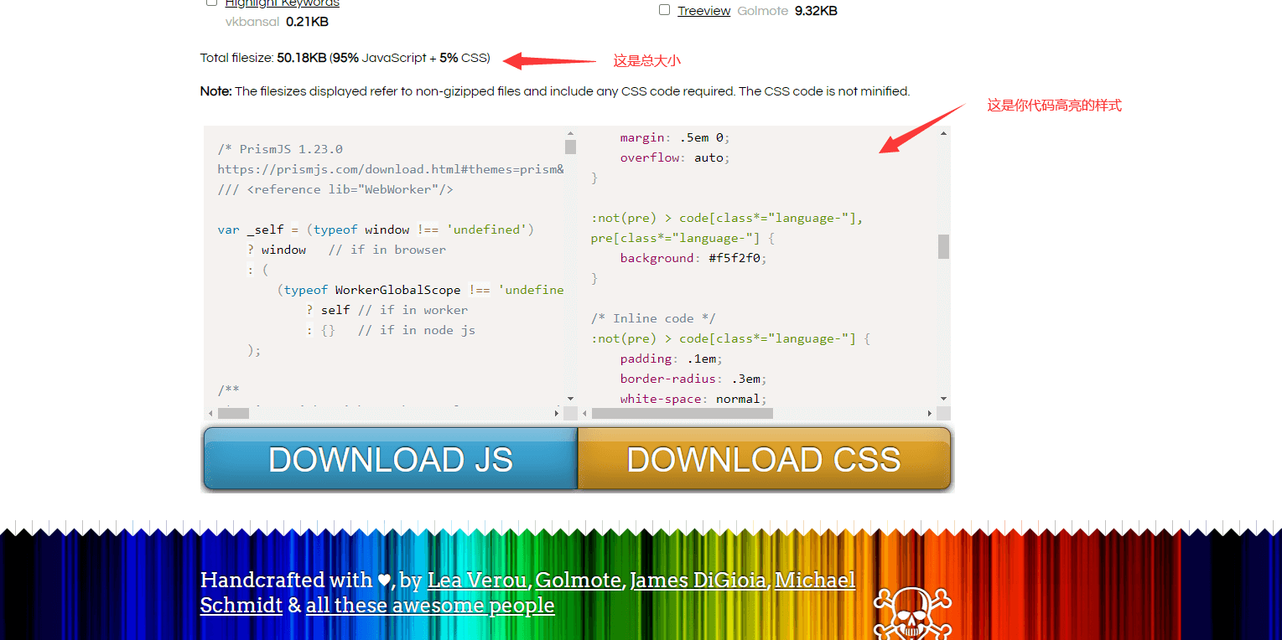Click '? window // if in browser' line
1282x640 pixels.
pyautogui.click(x=346, y=250)
